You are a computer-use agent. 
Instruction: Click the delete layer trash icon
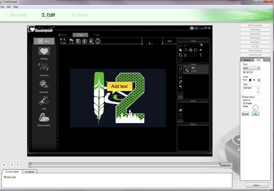click(180, 73)
